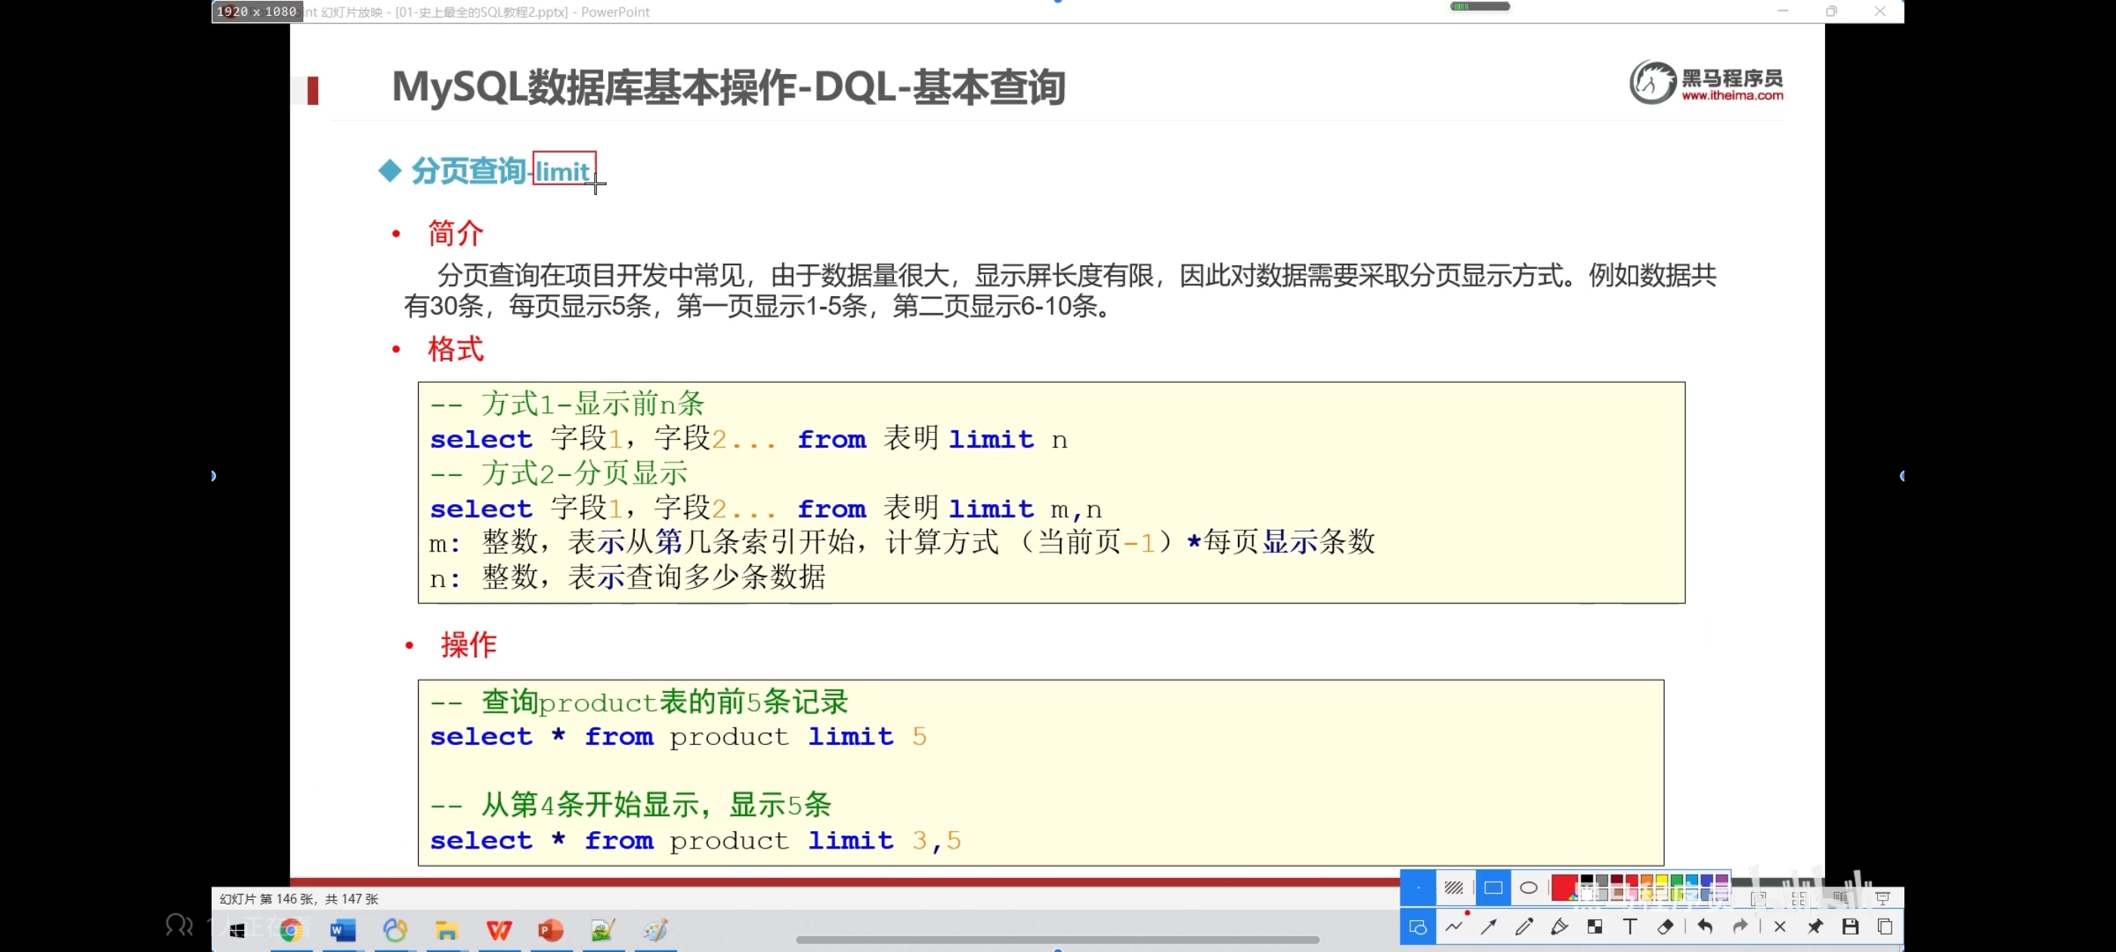Cancel screenshot with X button
Image resolution: width=2116 pixels, height=952 pixels.
pos(1779,927)
